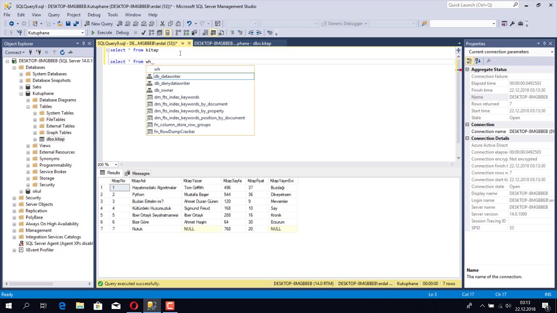Screen dimensions: 557x313
Task: Click the Navigate Backward arrow icon
Action: click(11, 23)
